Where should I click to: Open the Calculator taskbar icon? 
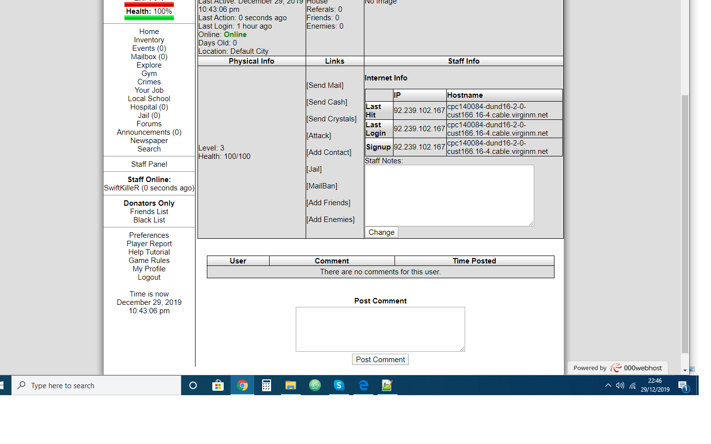[266, 385]
